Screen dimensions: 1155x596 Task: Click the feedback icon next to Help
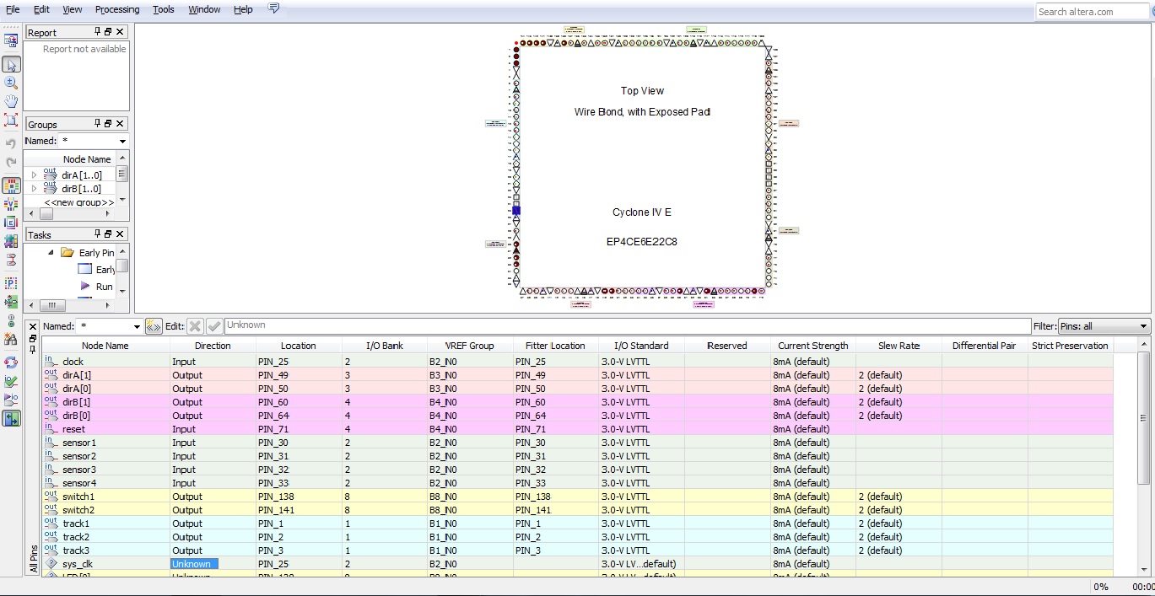[x=273, y=8]
